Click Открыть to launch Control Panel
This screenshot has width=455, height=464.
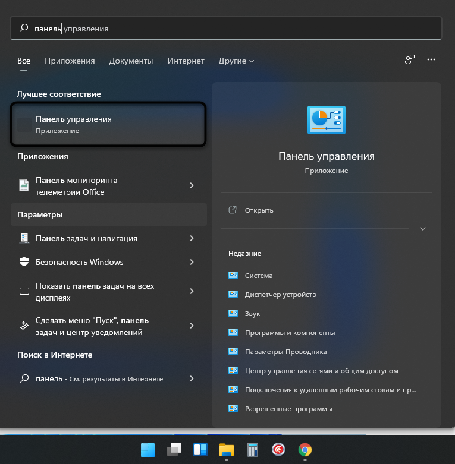259,210
